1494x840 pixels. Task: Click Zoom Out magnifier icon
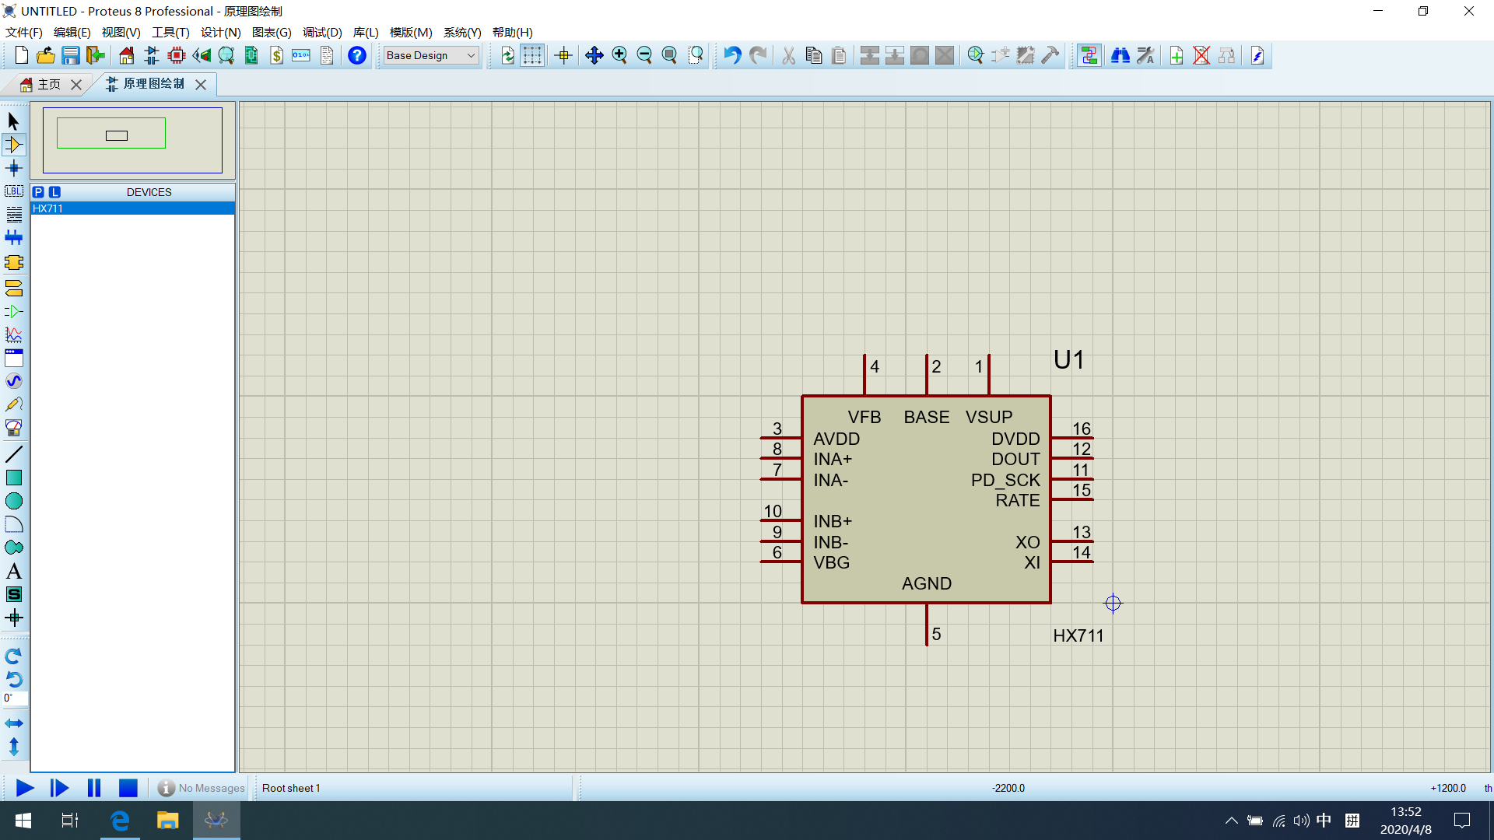(644, 55)
